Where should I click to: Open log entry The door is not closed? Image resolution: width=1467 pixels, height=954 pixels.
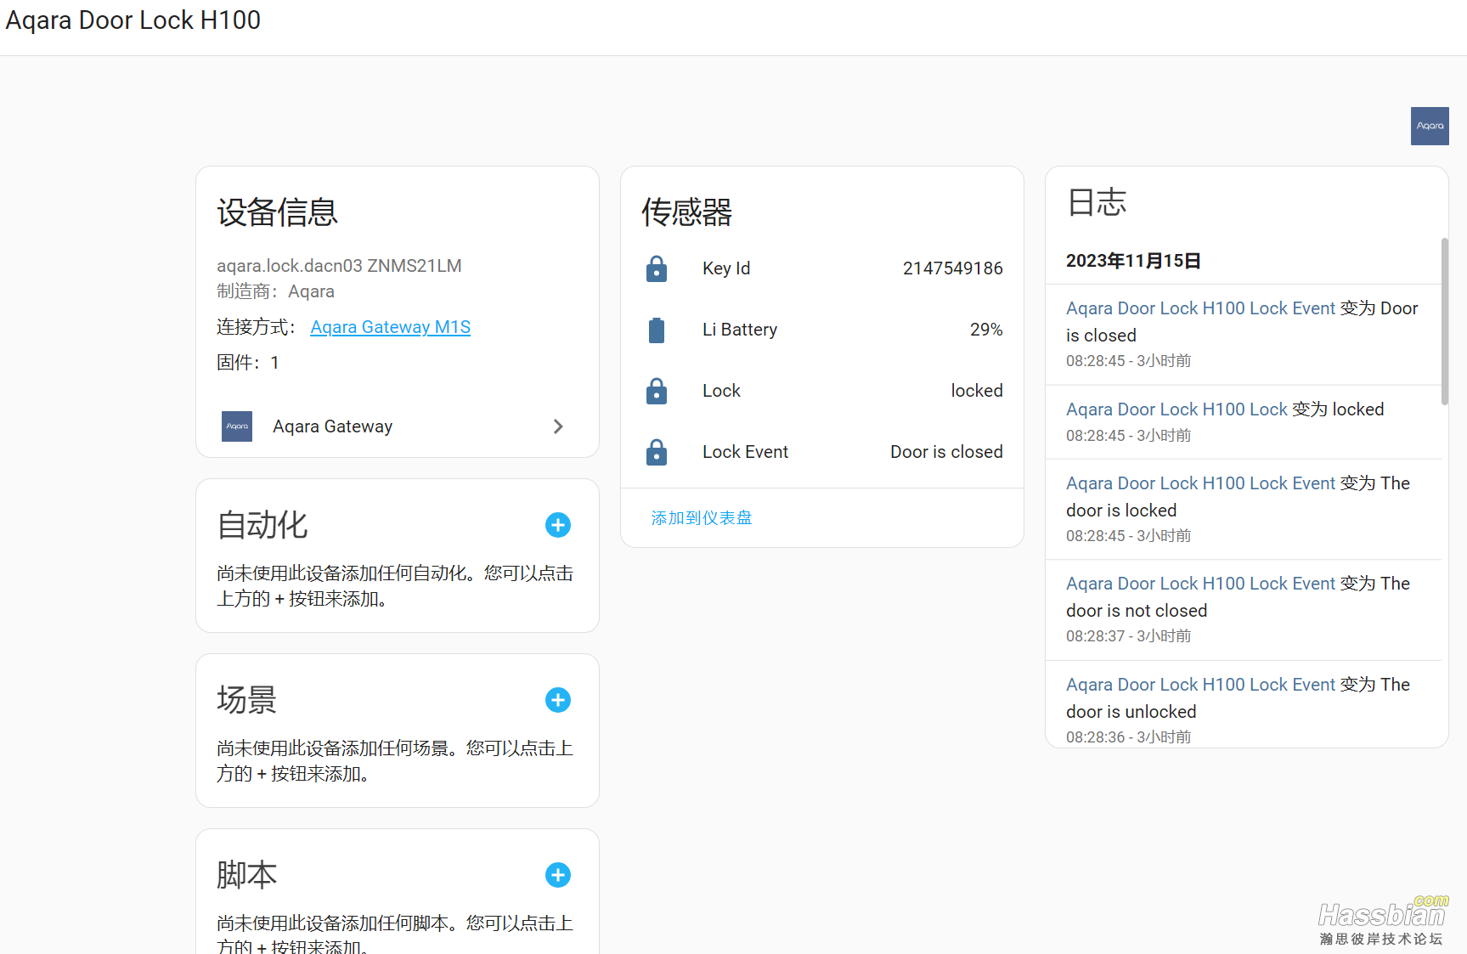(1243, 610)
